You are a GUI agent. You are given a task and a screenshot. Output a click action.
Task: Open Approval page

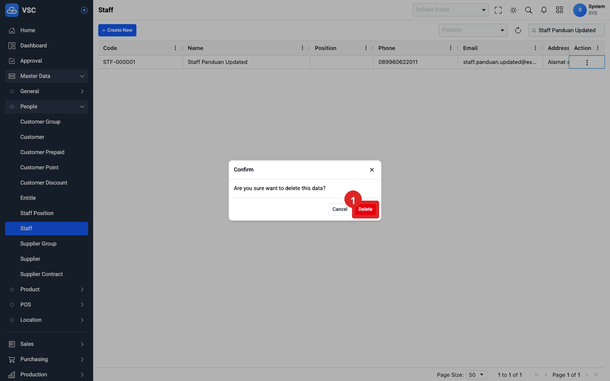click(47, 61)
